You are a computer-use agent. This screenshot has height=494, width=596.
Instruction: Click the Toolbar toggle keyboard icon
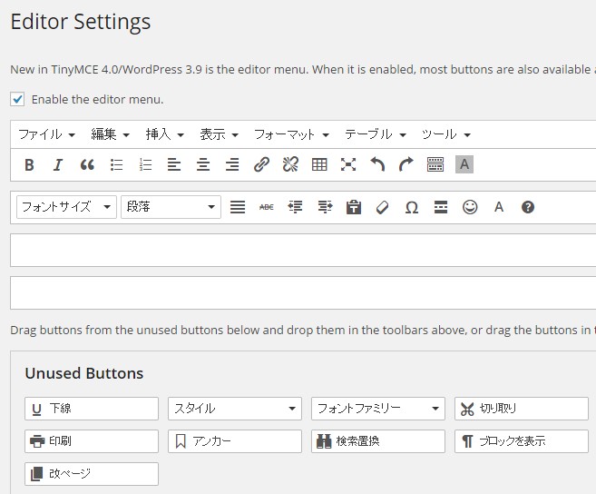[435, 164]
